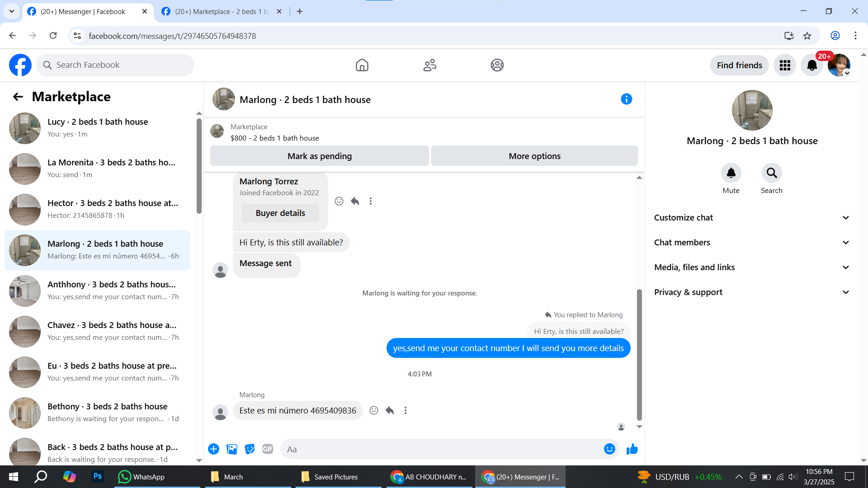Open La Morenita 3 beds 2 baths chat
The height and width of the screenshot is (488, 868).
click(x=98, y=169)
